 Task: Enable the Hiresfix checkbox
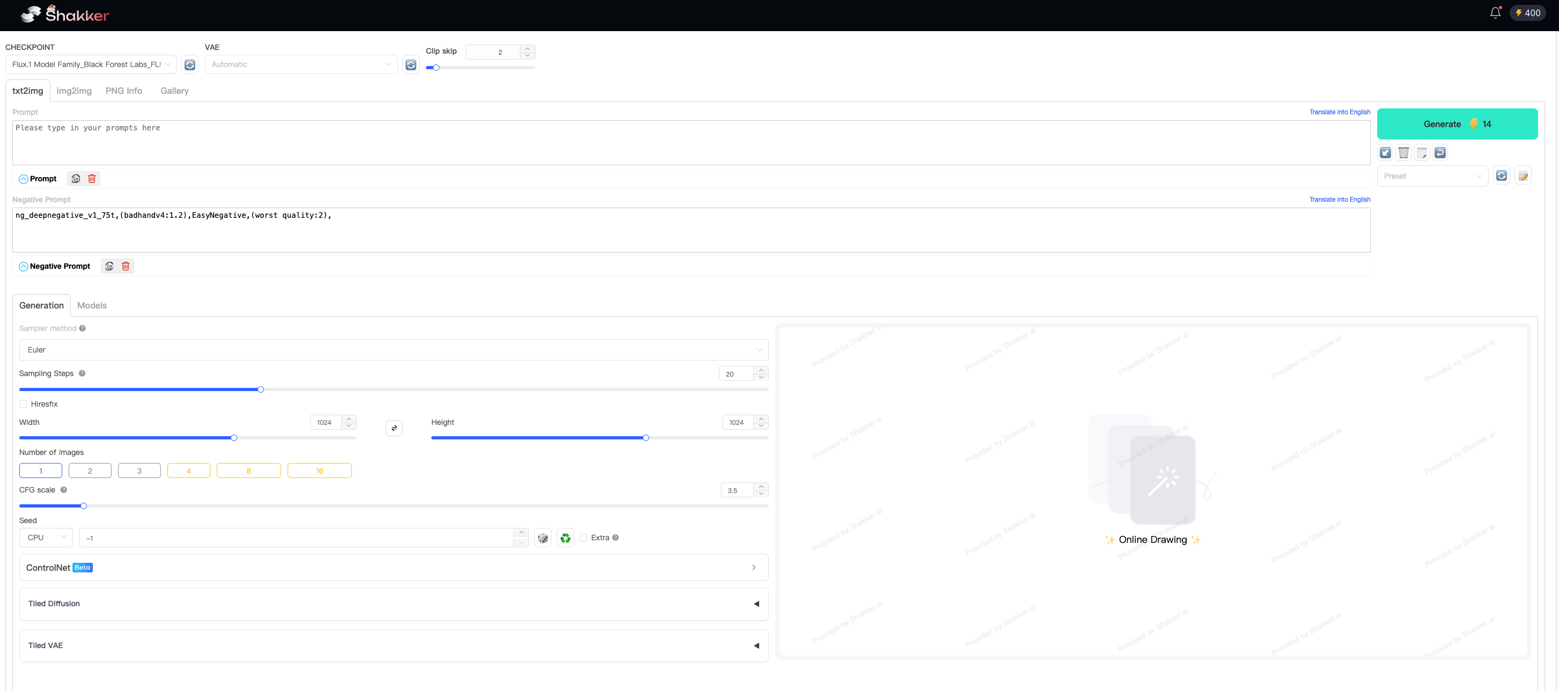point(23,403)
